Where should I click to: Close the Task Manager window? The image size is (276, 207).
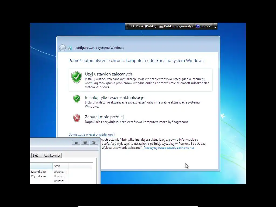click(94, 142)
